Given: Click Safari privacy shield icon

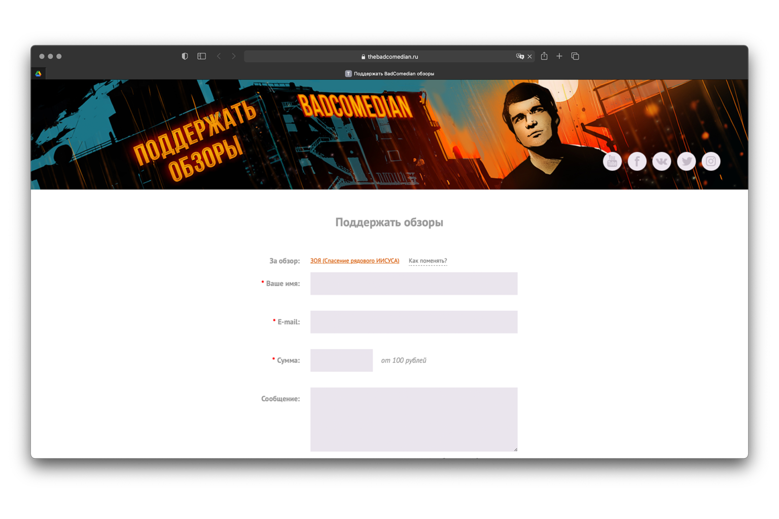Looking at the screenshot, I should click(185, 56).
